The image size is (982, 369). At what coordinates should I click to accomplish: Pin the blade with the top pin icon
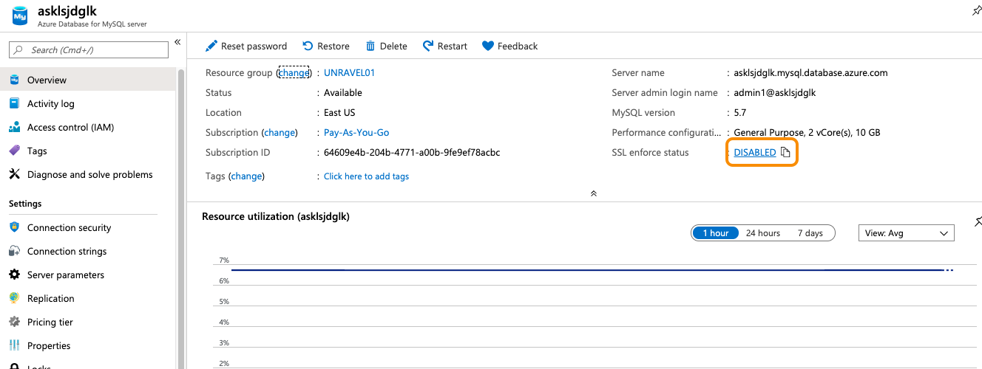(977, 11)
